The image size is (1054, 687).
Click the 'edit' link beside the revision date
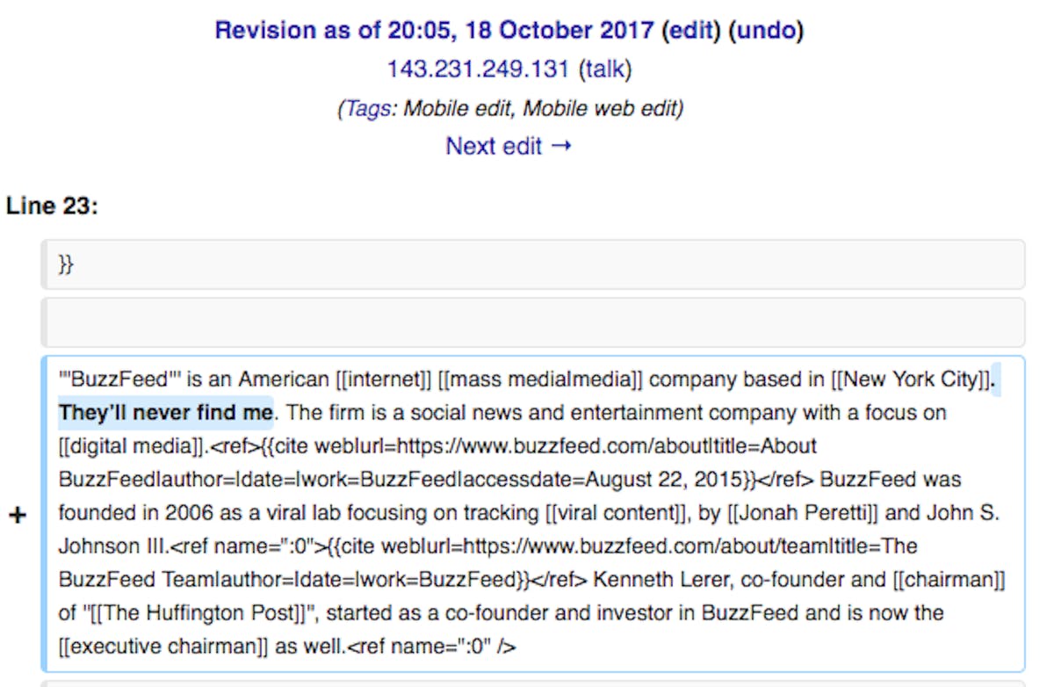(x=690, y=31)
